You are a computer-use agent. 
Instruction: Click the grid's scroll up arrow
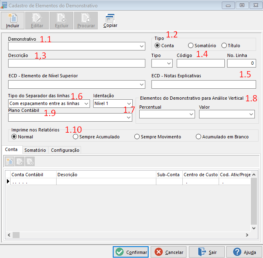[x=254, y=175]
